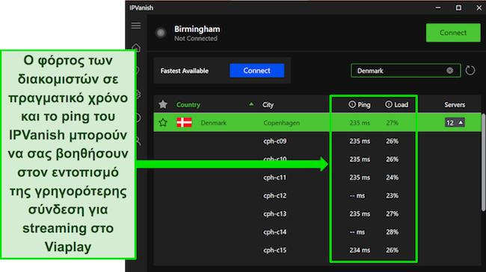Click the server list vertical scrollbar
This screenshot has height=272, width=486.
(x=483, y=162)
